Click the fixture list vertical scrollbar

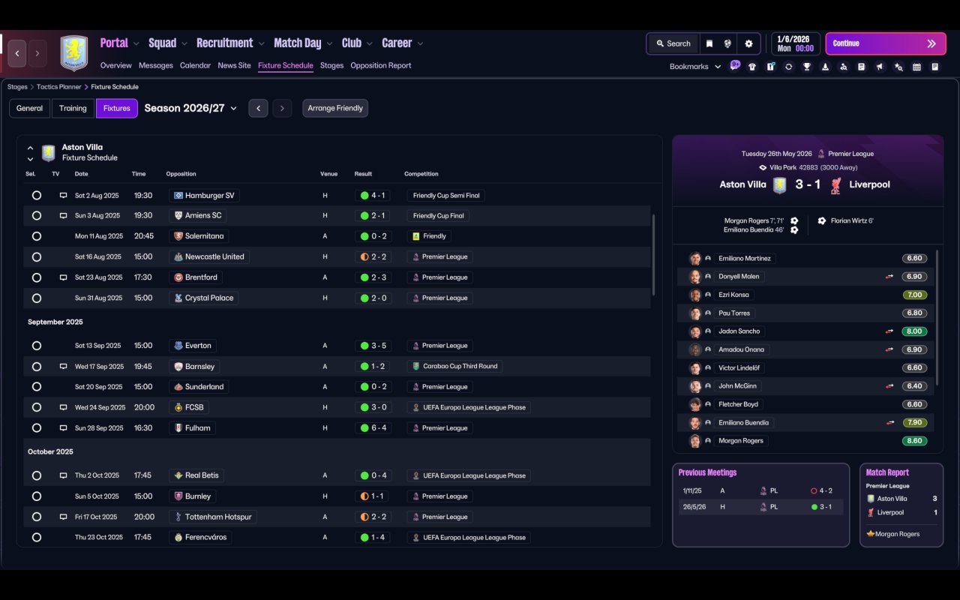655,255
